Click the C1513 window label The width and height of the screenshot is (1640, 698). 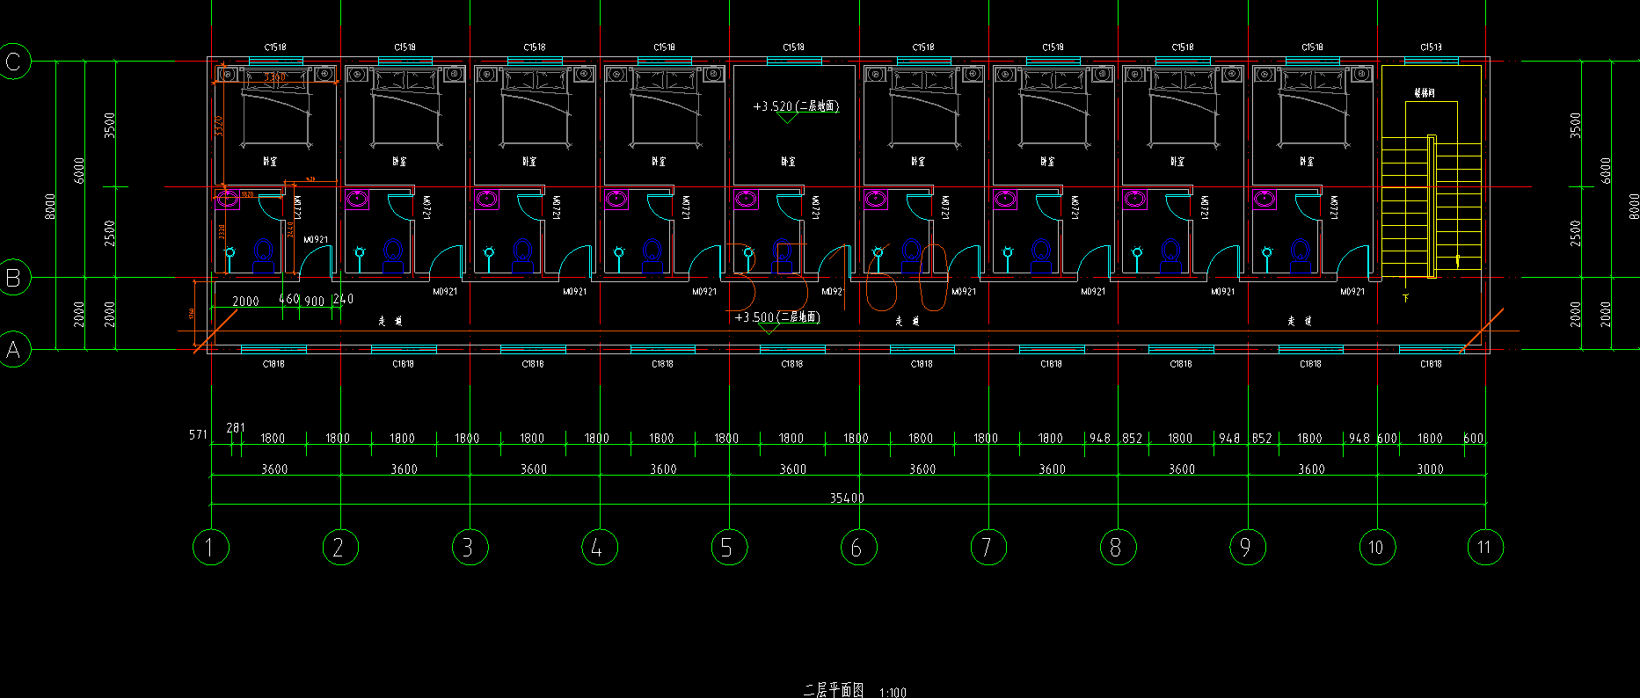coord(1431,47)
